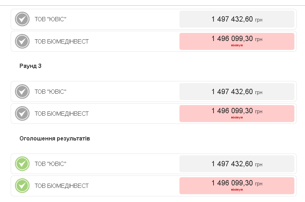Image resolution: width=305 pixels, height=202 pixels.
Task: Click green checkmark for ТОВ "ЮВІС" in results
Action: pyautogui.click(x=22, y=164)
